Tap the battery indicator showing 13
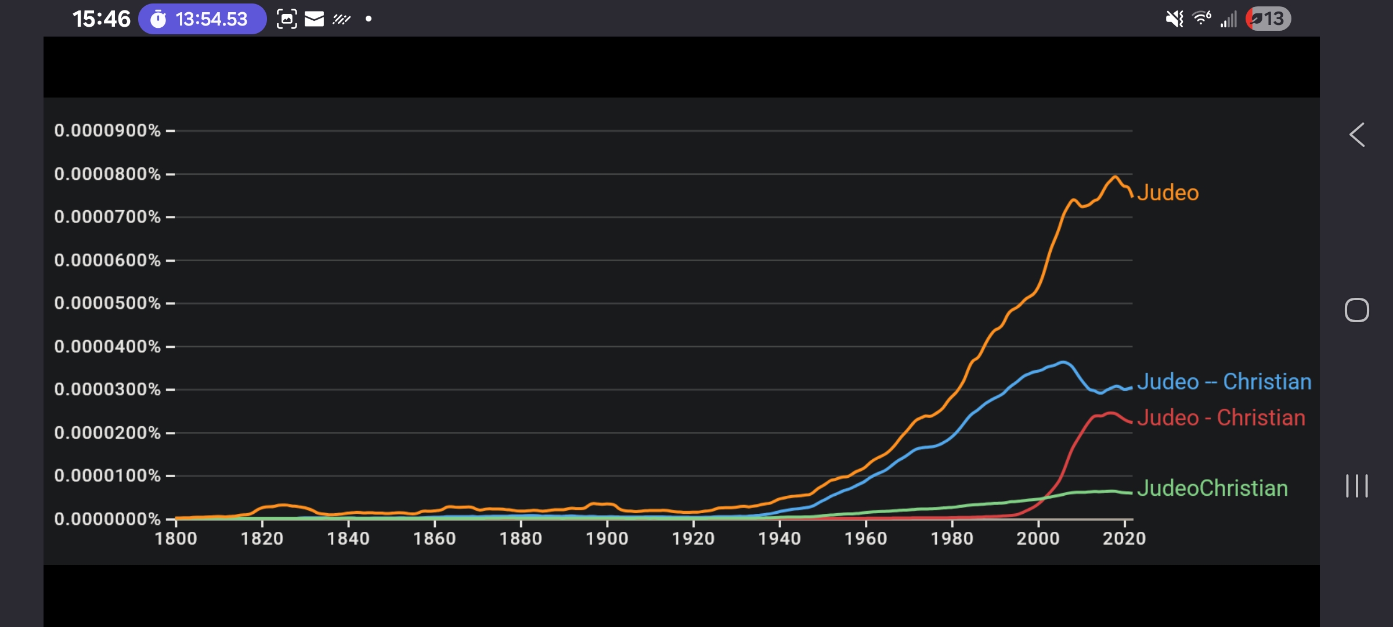Viewport: 1393px width, 627px height. tap(1269, 19)
